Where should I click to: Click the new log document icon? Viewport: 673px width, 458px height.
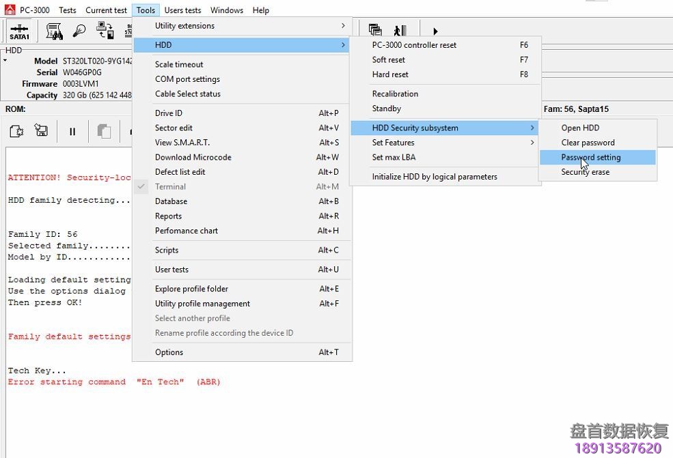[x=17, y=131]
